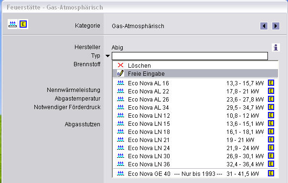The height and width of the screenshot is (183, 288).
Task: Click E badge in the 21,9 - 24 kW row
Action: pyautogui.click(x=271, y=147)
